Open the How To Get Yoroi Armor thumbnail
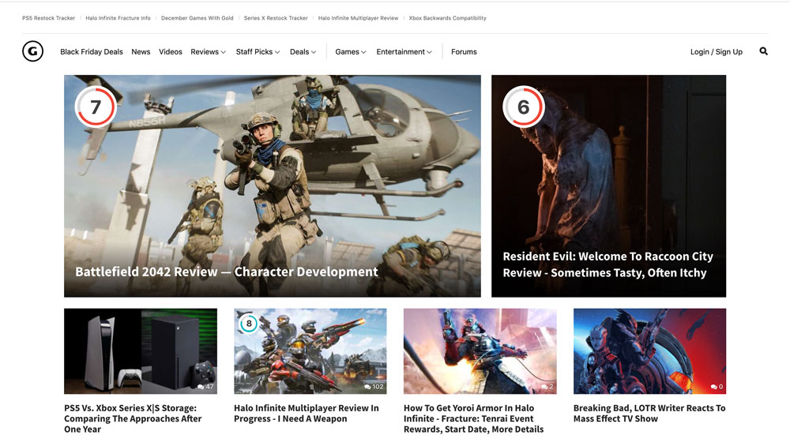 pos(480,350)
